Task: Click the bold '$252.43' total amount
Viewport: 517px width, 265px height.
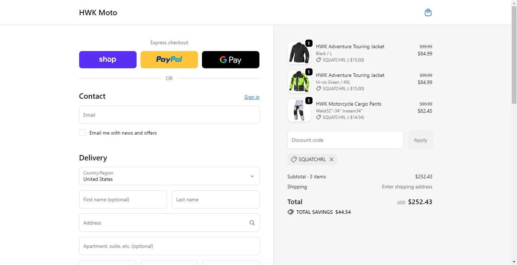Action: tap(420, 202)
